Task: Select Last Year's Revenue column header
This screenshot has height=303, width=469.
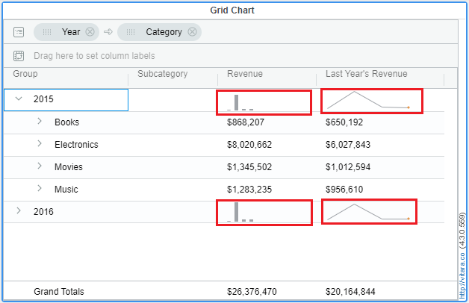Action: pos(367,74)
